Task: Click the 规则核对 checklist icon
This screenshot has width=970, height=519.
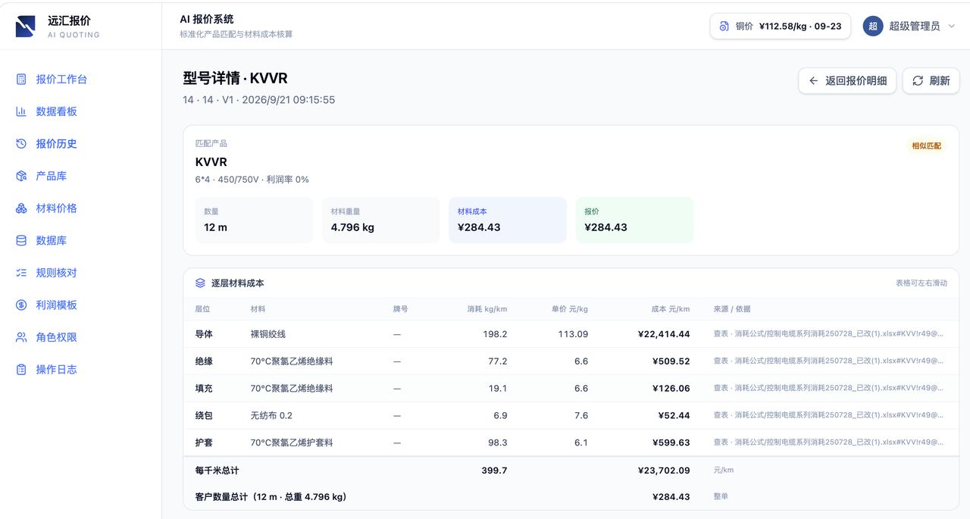Action: click(21, 273)
